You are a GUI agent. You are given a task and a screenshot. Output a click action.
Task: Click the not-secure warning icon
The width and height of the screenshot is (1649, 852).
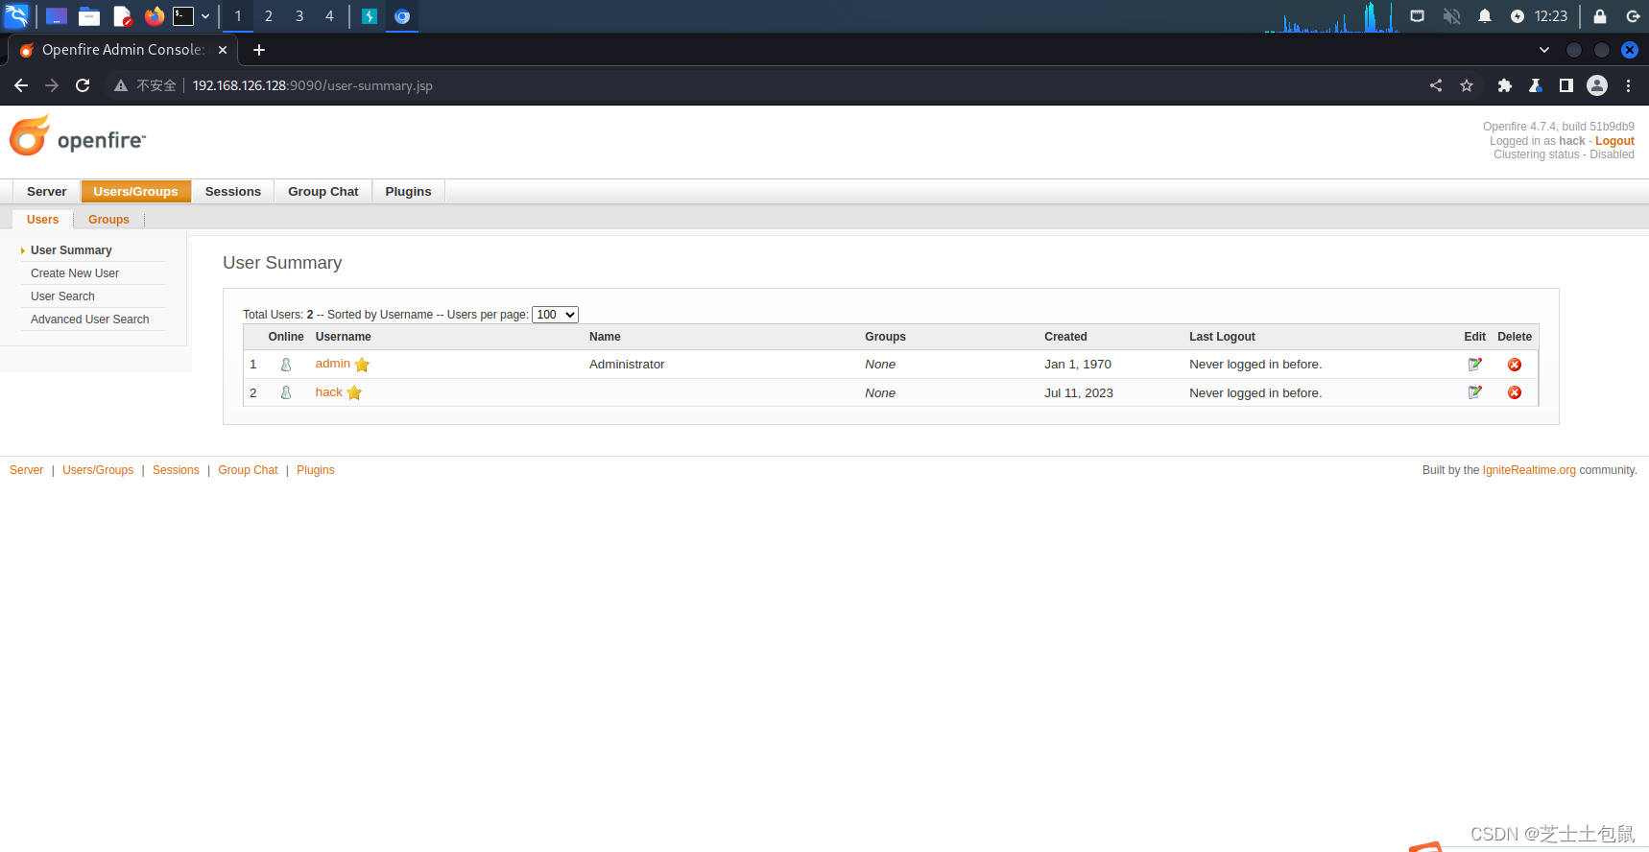121,85
